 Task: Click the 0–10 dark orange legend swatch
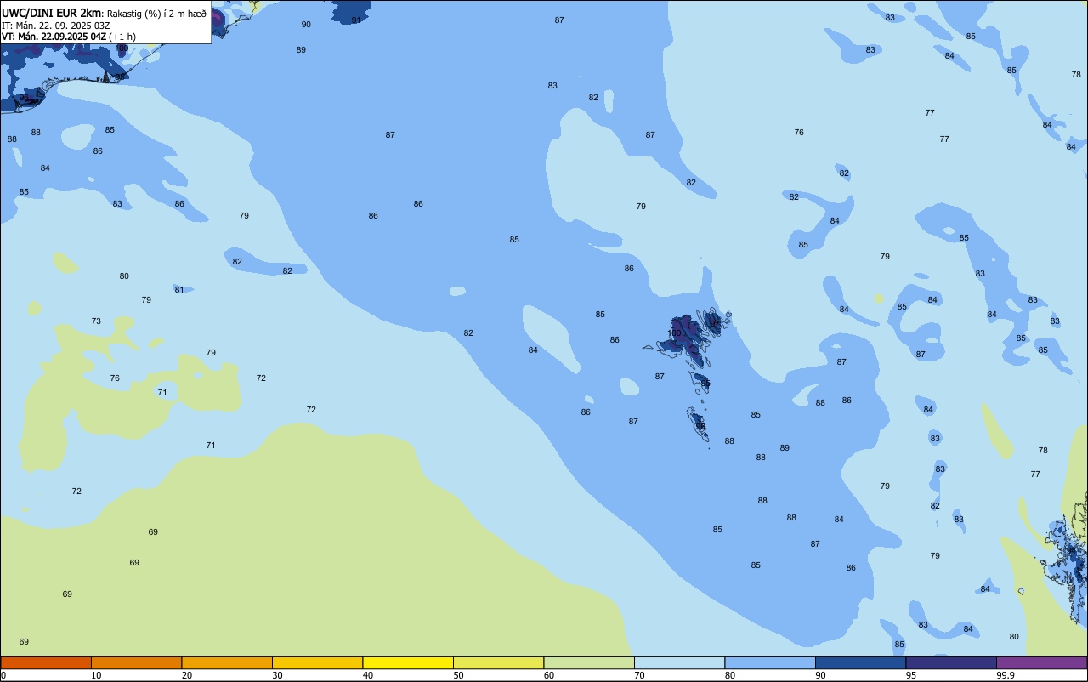tap(46, 662)
